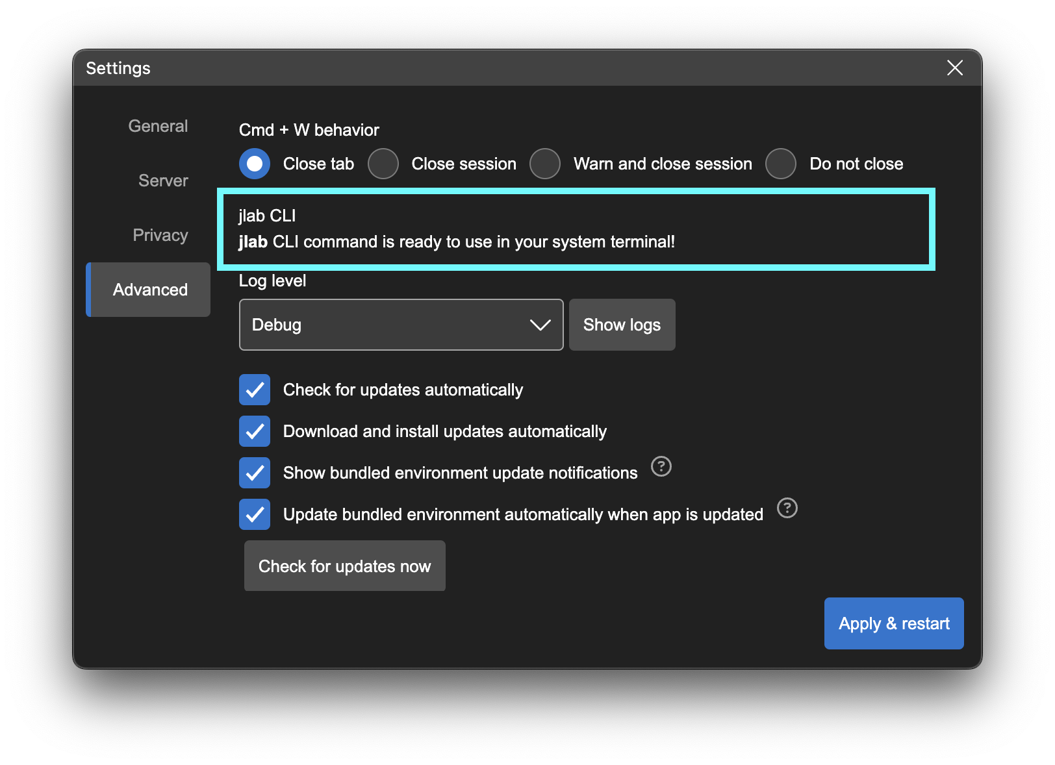Screen dimensions: 1055x765
Task: Choose the Close session radio option
Action: pos(383,164)
